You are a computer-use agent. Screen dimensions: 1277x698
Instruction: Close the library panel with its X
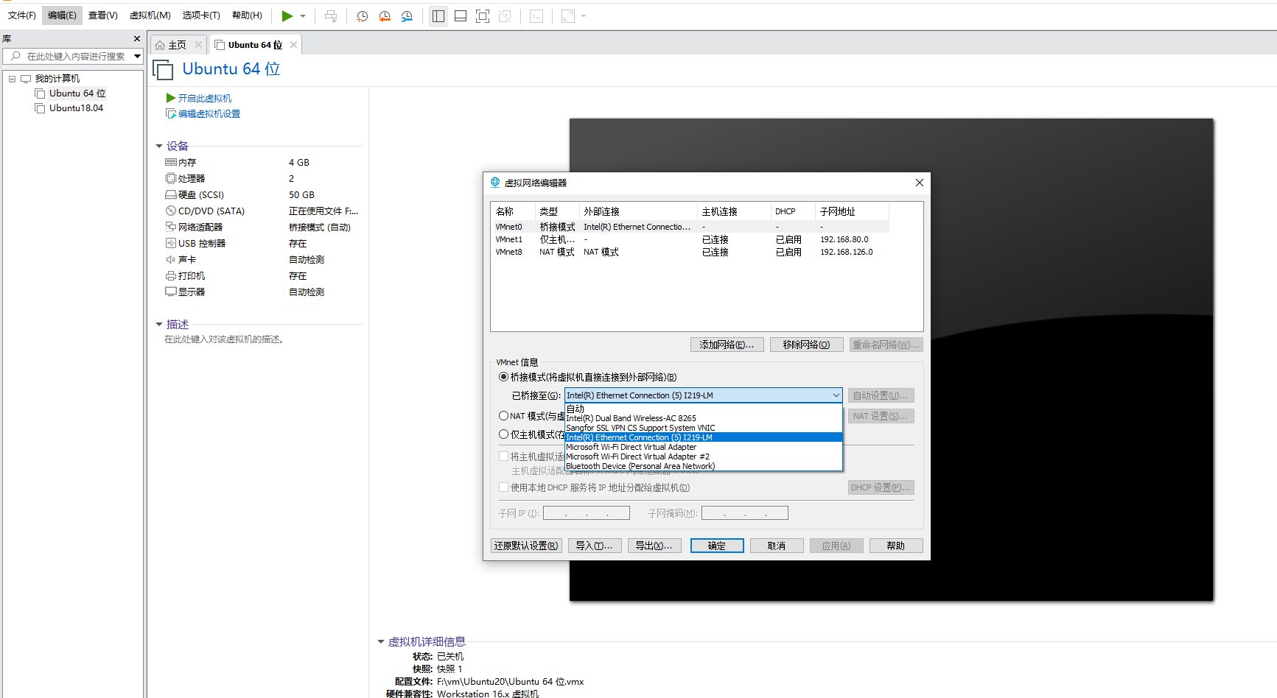coord(137,38)
